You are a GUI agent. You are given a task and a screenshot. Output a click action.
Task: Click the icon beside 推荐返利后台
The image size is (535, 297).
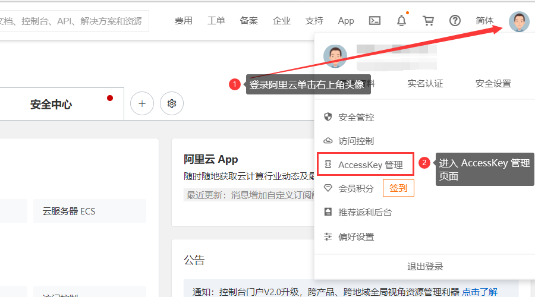pos(328,212)
